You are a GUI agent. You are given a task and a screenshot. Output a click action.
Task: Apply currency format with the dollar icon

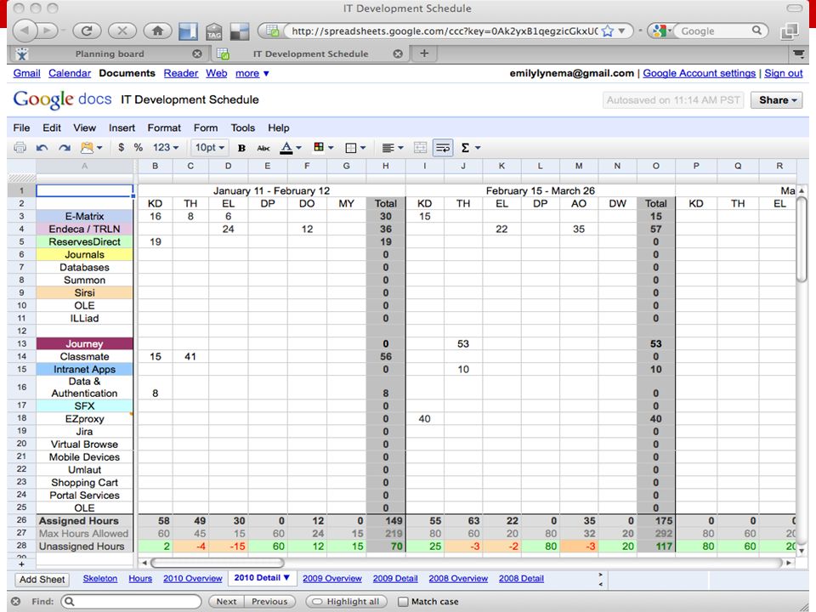click(121, 148)
